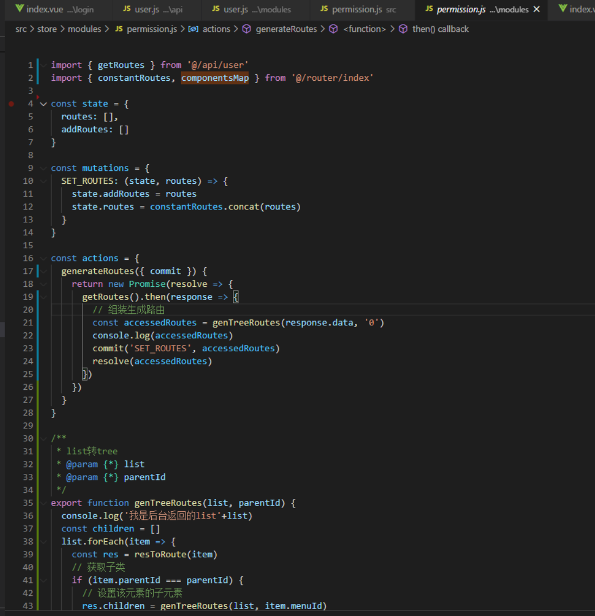Viewport: 595px width, 616px height.
Task: Click cube icon before <function> breadcrumb
Action: pos(333,29)
